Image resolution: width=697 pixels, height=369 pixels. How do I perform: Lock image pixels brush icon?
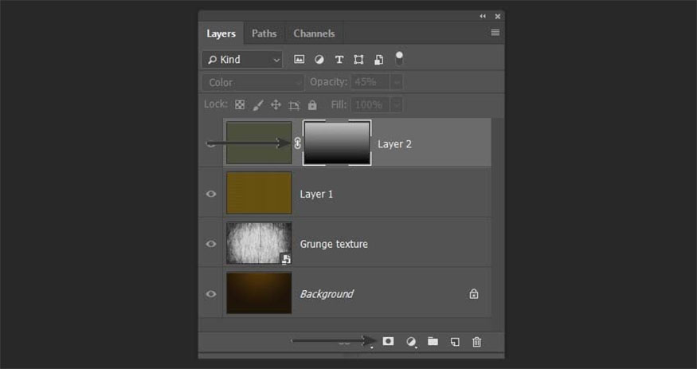258,105
